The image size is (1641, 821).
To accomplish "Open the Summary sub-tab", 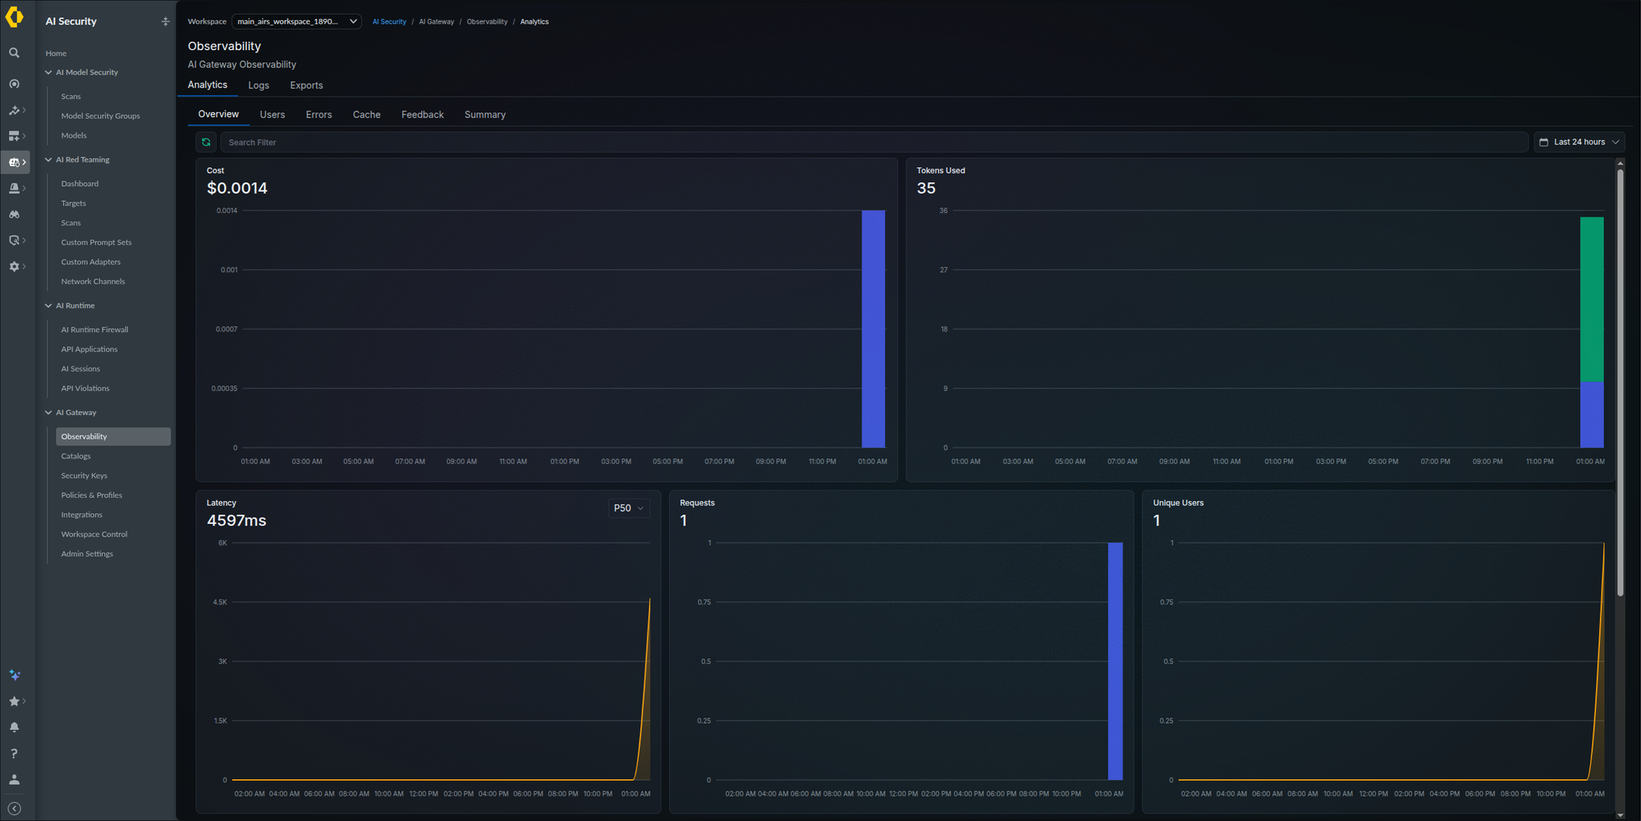I will pos(485,115).
